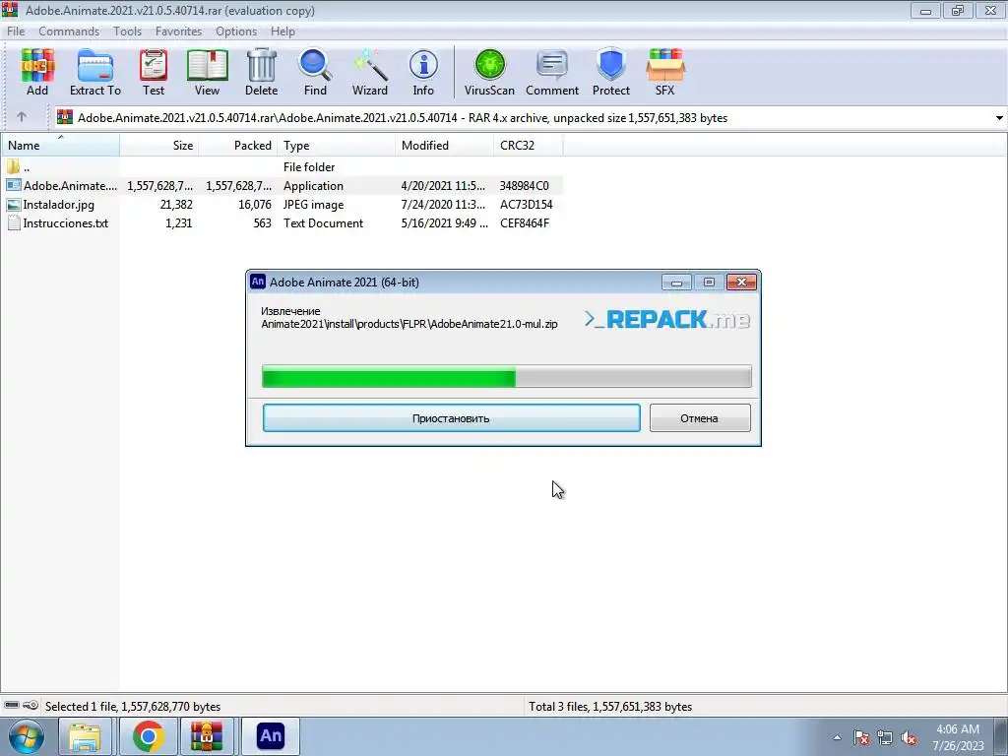Select the Instalador.jpg file
The image size is (1008, 756).
coord(283,204)
